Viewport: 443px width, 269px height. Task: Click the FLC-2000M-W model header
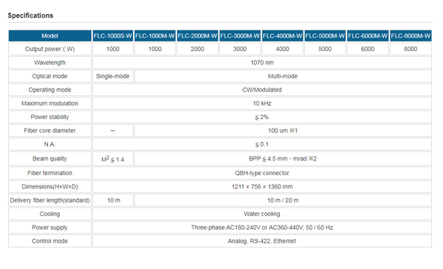coord(197,36)
